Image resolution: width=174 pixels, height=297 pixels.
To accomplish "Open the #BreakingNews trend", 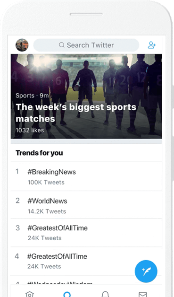I will [x=86, y=176].
